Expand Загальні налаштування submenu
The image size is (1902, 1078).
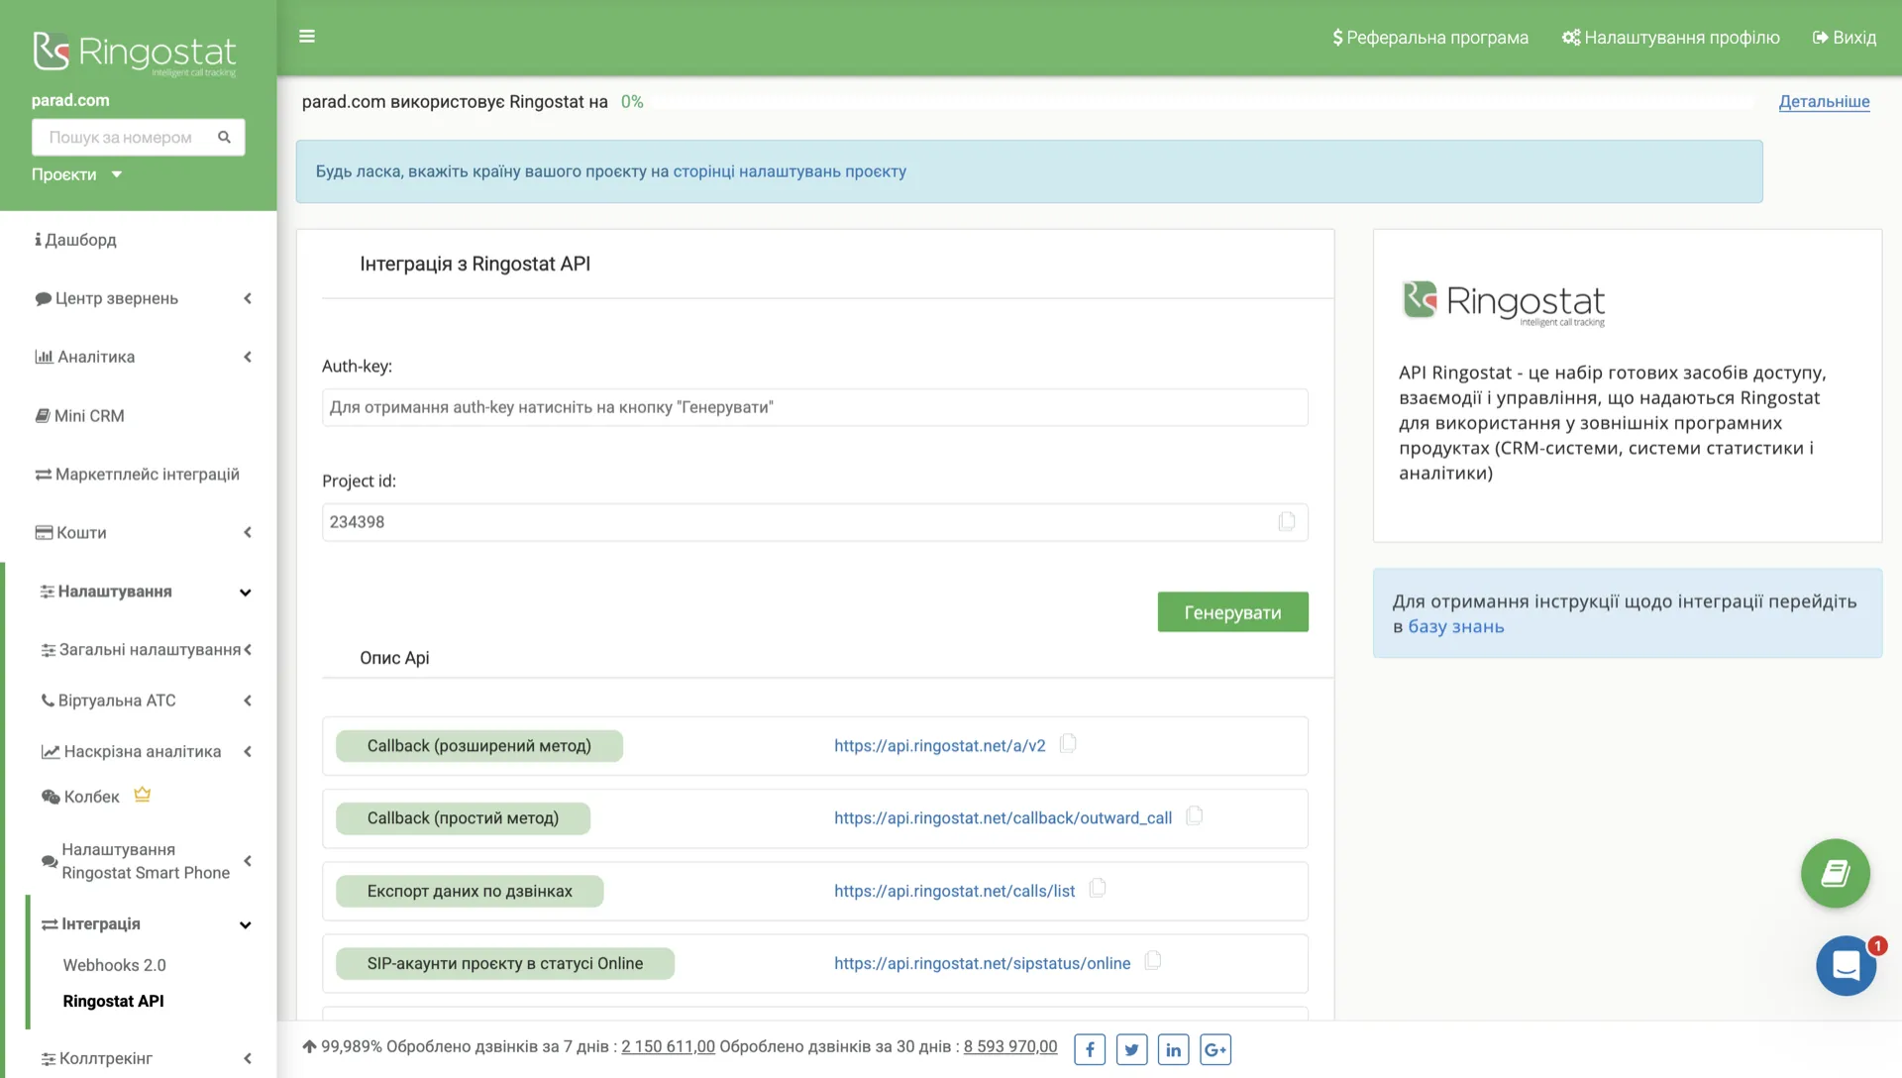[145, 650]
